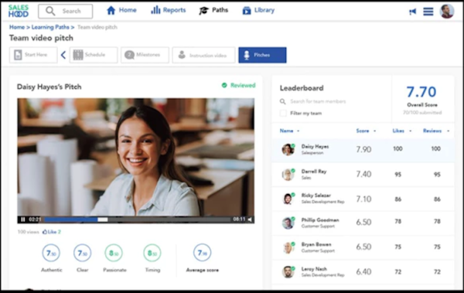Screen dimensions: 464x293
Task: Click the 100 views text
Action: 28,232
